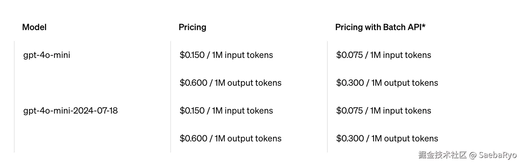Viewport: 522px width, 165px height.
Task: Click gpt-4o-mini Batch API input price
Action: [383, 55]
